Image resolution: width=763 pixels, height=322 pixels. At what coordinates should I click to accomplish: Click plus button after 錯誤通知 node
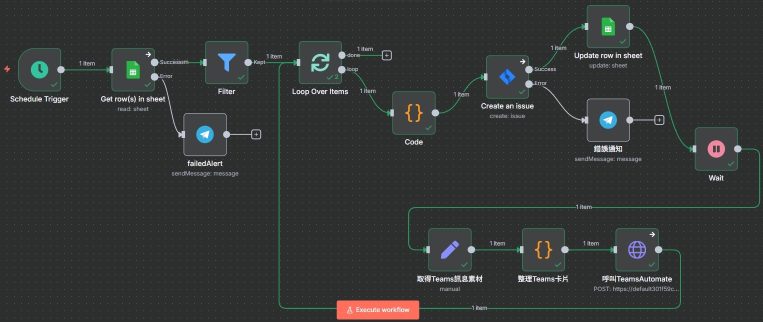(659, 120)
